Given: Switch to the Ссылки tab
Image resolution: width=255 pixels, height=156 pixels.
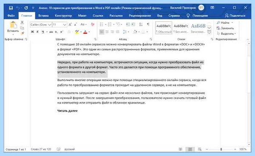Looking at the screenshot, I should (x=98, y=16).
